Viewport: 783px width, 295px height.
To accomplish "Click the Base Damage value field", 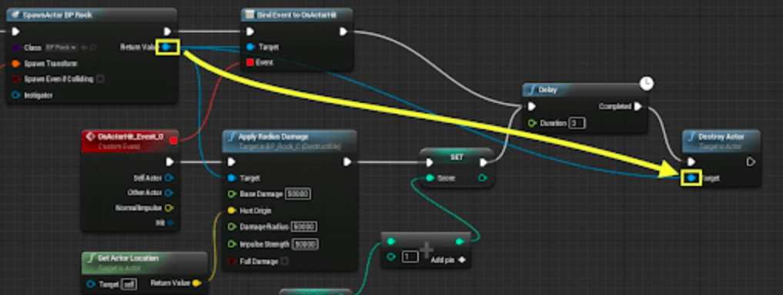I will click(298, 194).
